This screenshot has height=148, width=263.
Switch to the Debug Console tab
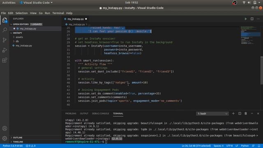100,113
